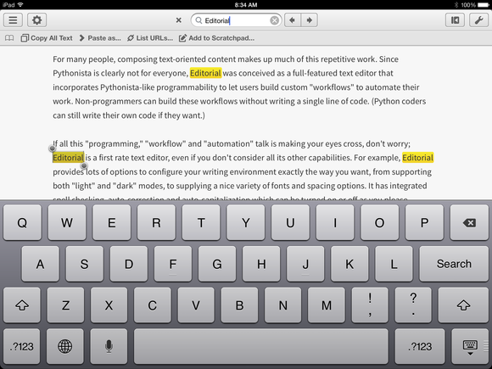Tap the D key

[x=129, y=264]
